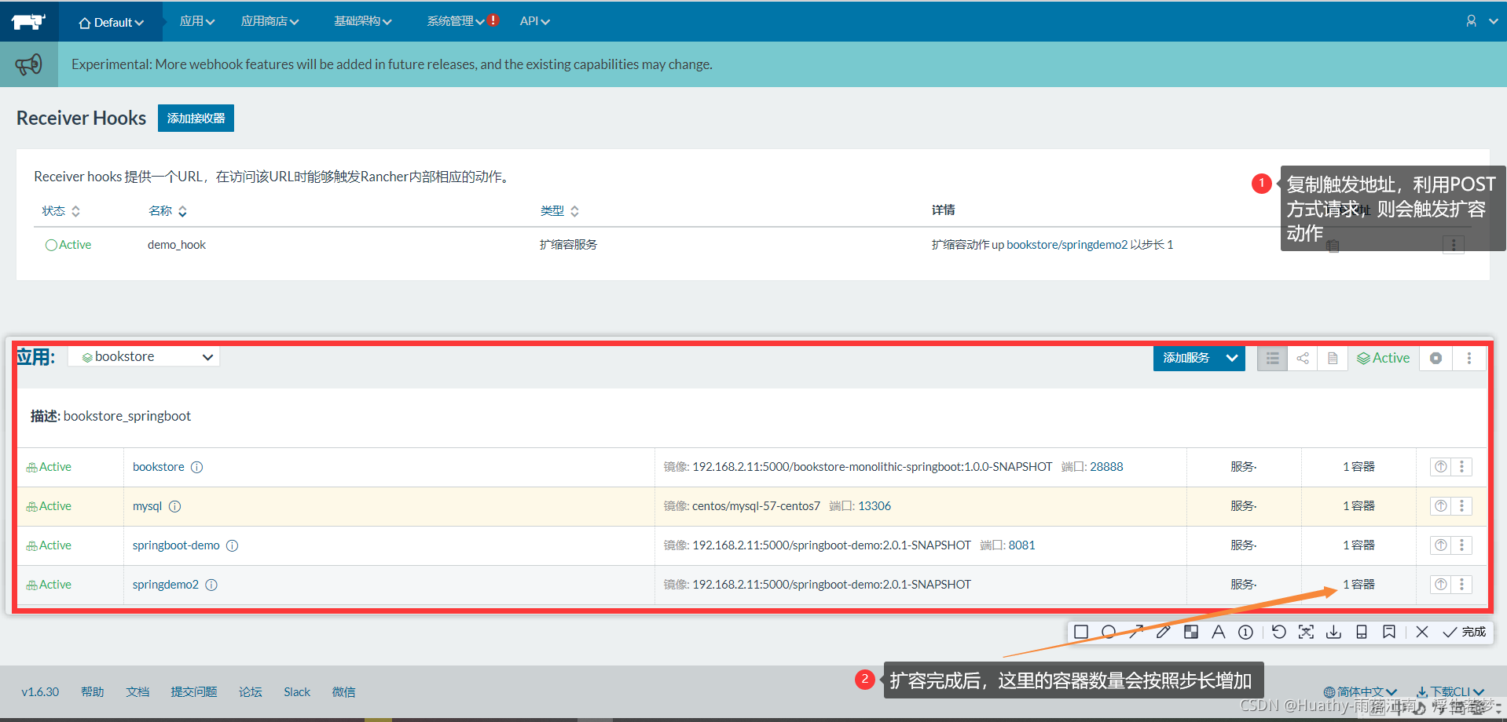Open the bookstore service link

coord(159,467)
